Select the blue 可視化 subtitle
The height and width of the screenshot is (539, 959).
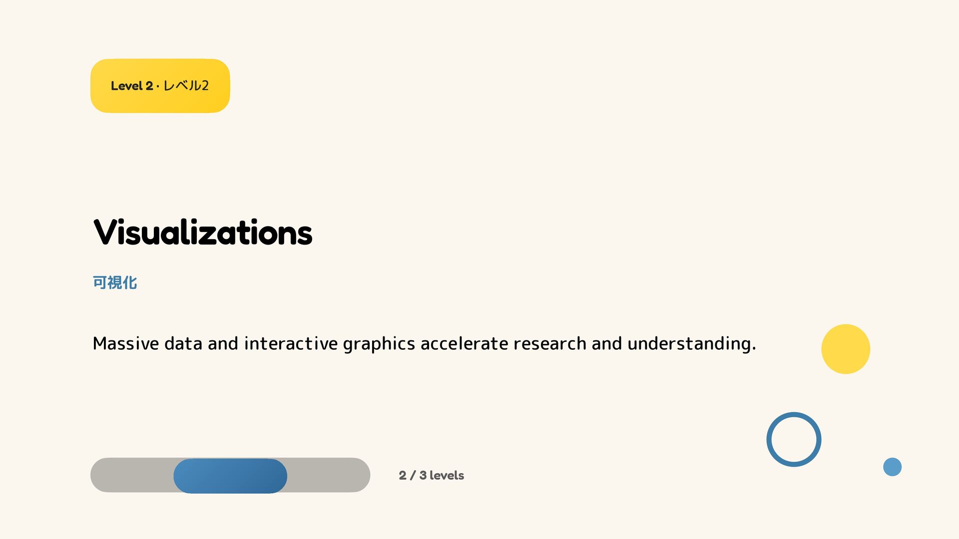coord(115,282)
